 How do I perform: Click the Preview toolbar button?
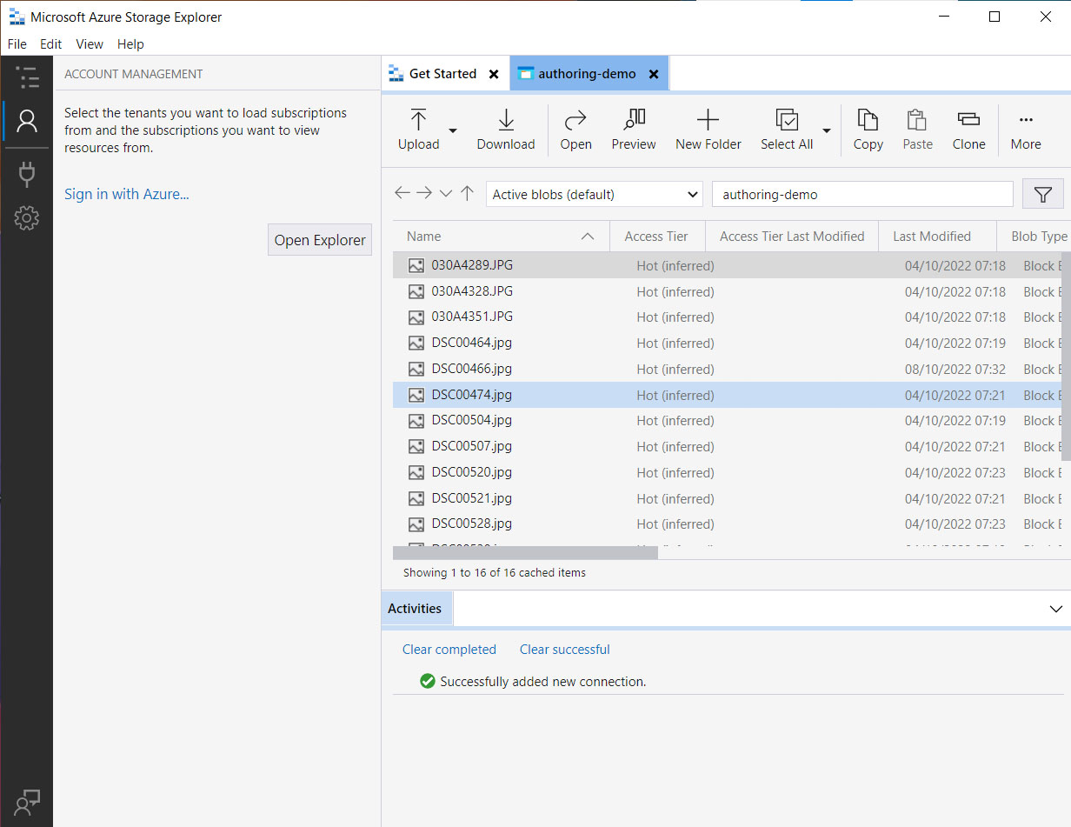(x=634, y=130)
